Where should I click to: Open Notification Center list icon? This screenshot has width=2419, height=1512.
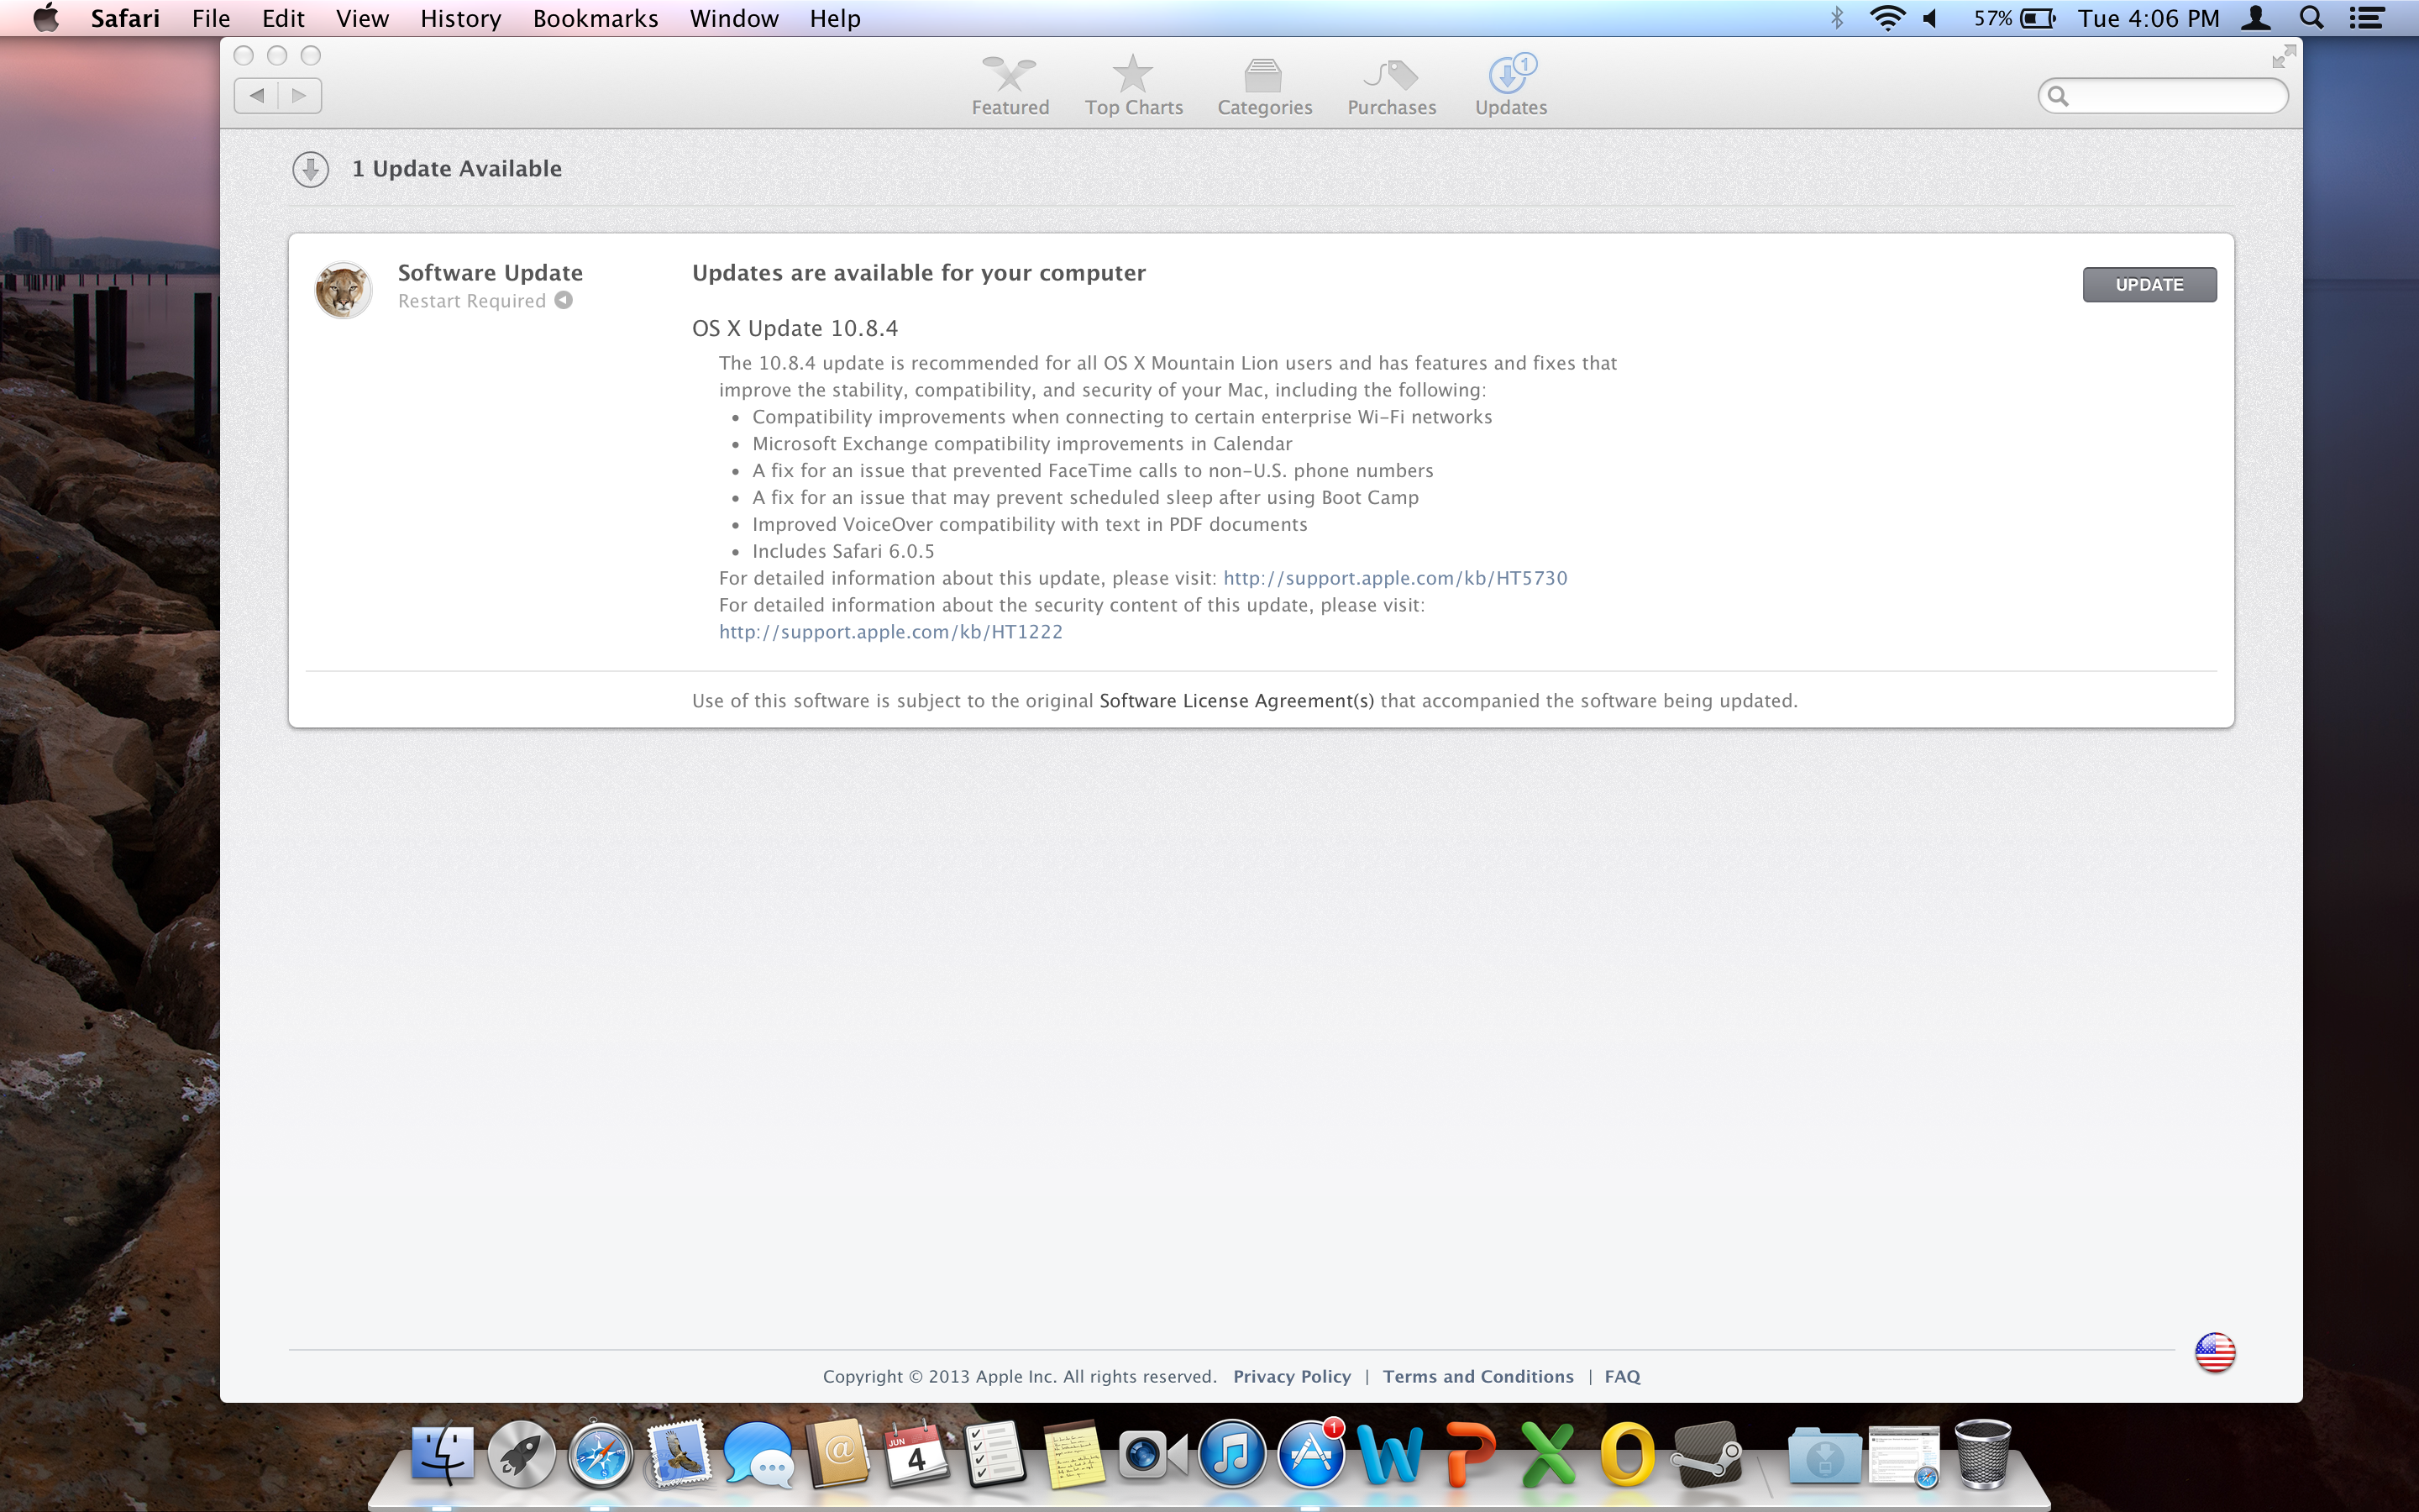tap(2367, 18)
